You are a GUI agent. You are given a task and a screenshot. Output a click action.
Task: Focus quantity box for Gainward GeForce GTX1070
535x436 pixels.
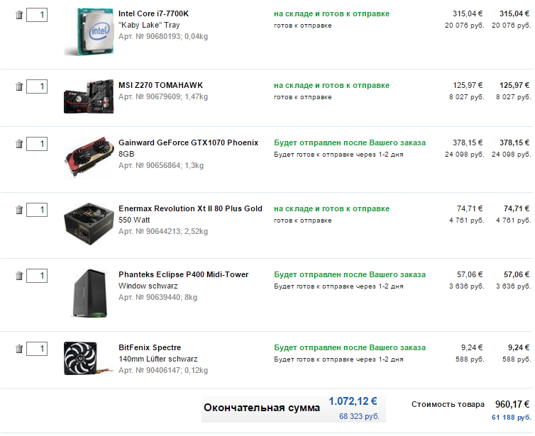click(x=37, y=144)
